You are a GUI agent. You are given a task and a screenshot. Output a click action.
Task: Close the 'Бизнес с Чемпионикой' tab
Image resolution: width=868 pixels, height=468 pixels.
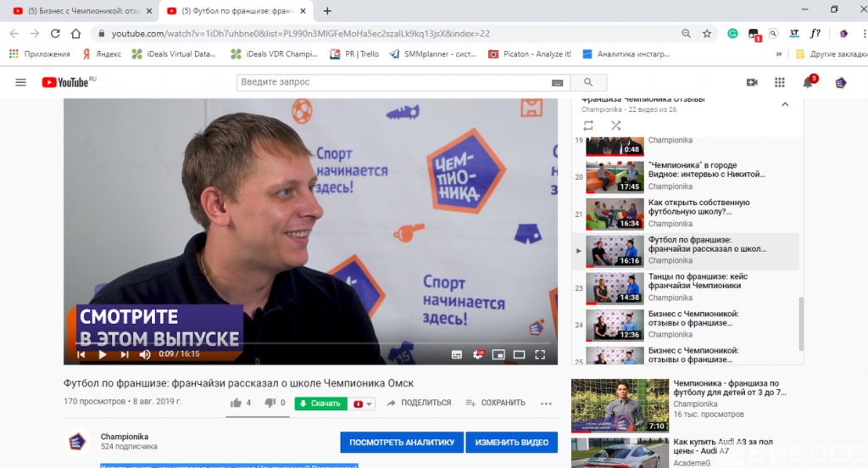pos(149,10)
